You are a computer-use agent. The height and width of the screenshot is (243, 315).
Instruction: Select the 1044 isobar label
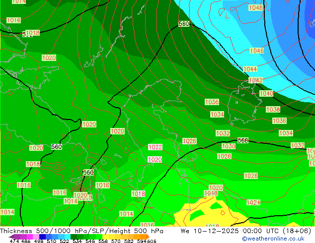[250, 69]
